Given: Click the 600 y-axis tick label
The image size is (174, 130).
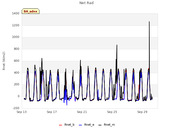Looking at the screenshot, I should [17, 61].
